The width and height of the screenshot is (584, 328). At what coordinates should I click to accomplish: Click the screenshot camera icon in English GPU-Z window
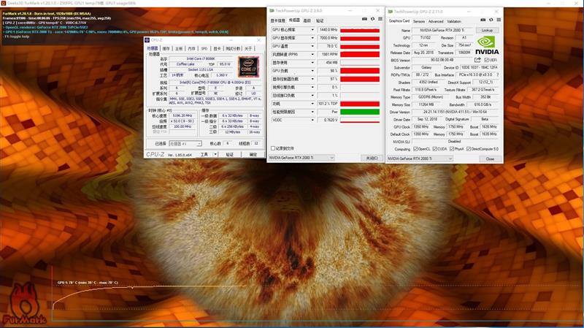click(483, 20)
